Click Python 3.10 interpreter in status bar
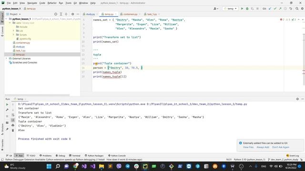The width and height of the screenshot is (305, 171). pyautogui.click(x=249, y=160)
